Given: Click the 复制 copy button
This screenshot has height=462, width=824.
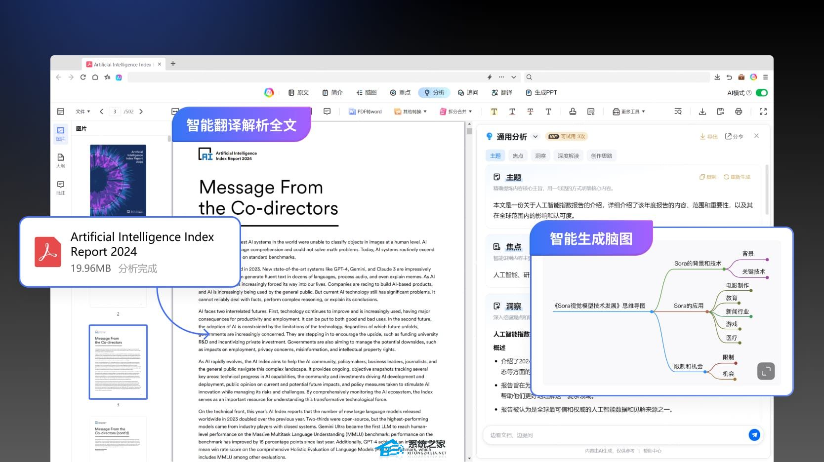Looking at the screenshot, I should tap(708, 177).
